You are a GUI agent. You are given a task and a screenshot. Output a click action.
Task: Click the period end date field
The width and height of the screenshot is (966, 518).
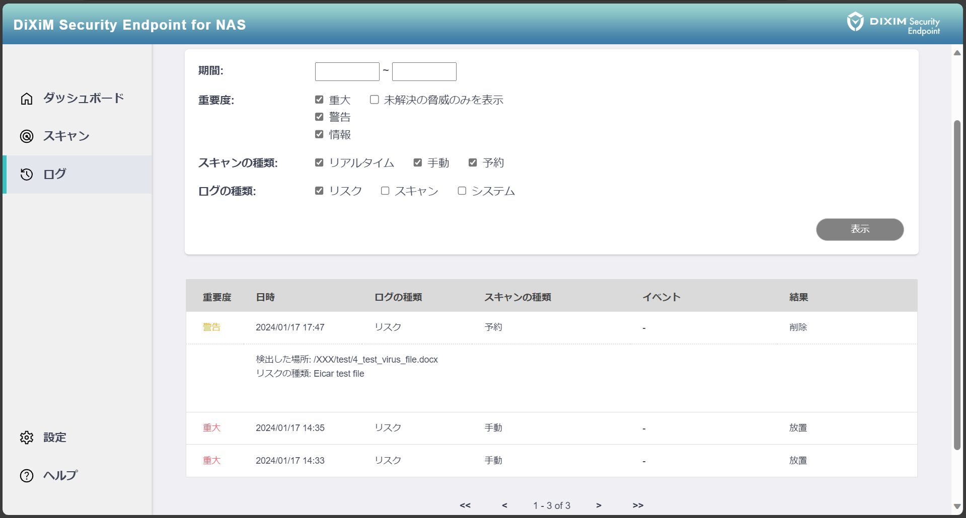(x=424, y=71)
